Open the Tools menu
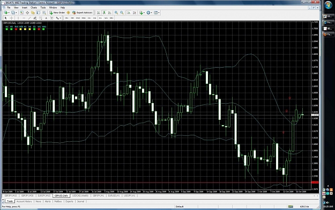The height and width of the screenshot is (210, 335). (x=43, y=8)
